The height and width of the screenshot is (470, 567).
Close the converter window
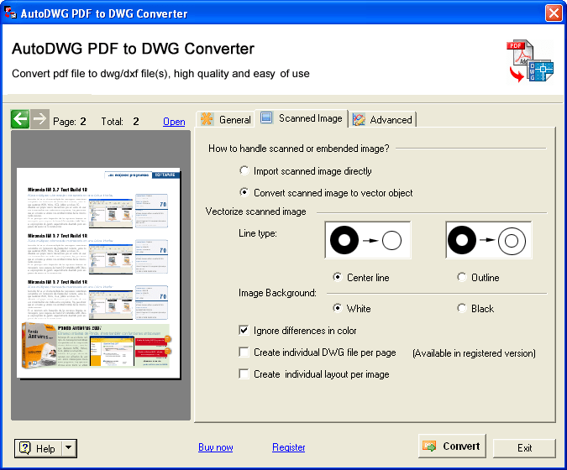(x=554, y=13)
